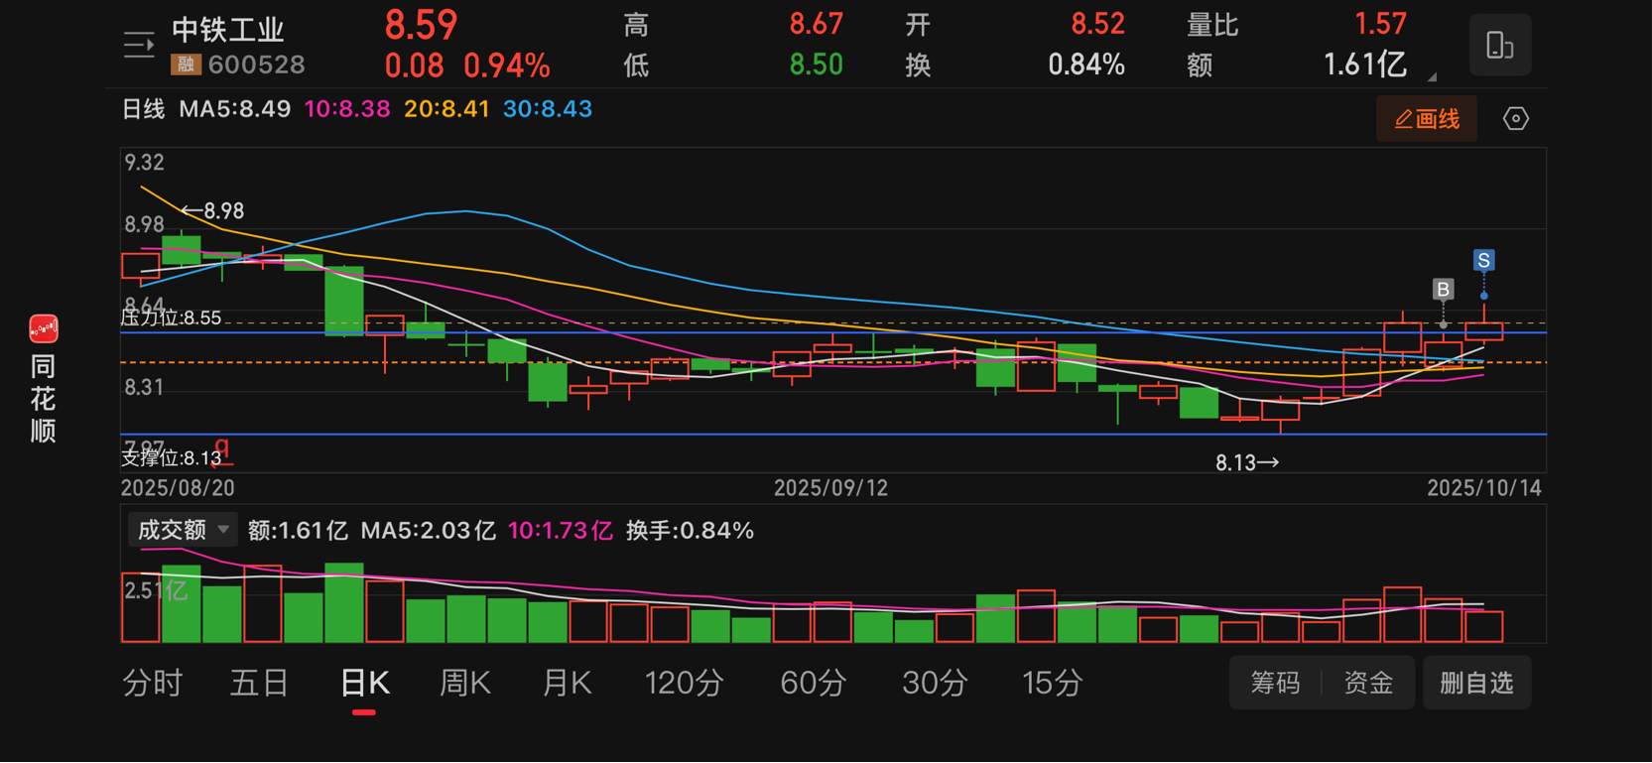Click the pink 10:1.73亿 volume readout
The width and height of the screenshot is (1652, 763).
(560, 531)
